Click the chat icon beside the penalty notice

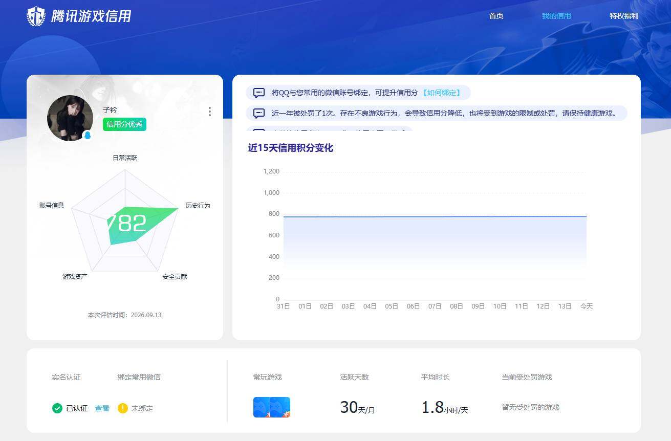point(259,113)
